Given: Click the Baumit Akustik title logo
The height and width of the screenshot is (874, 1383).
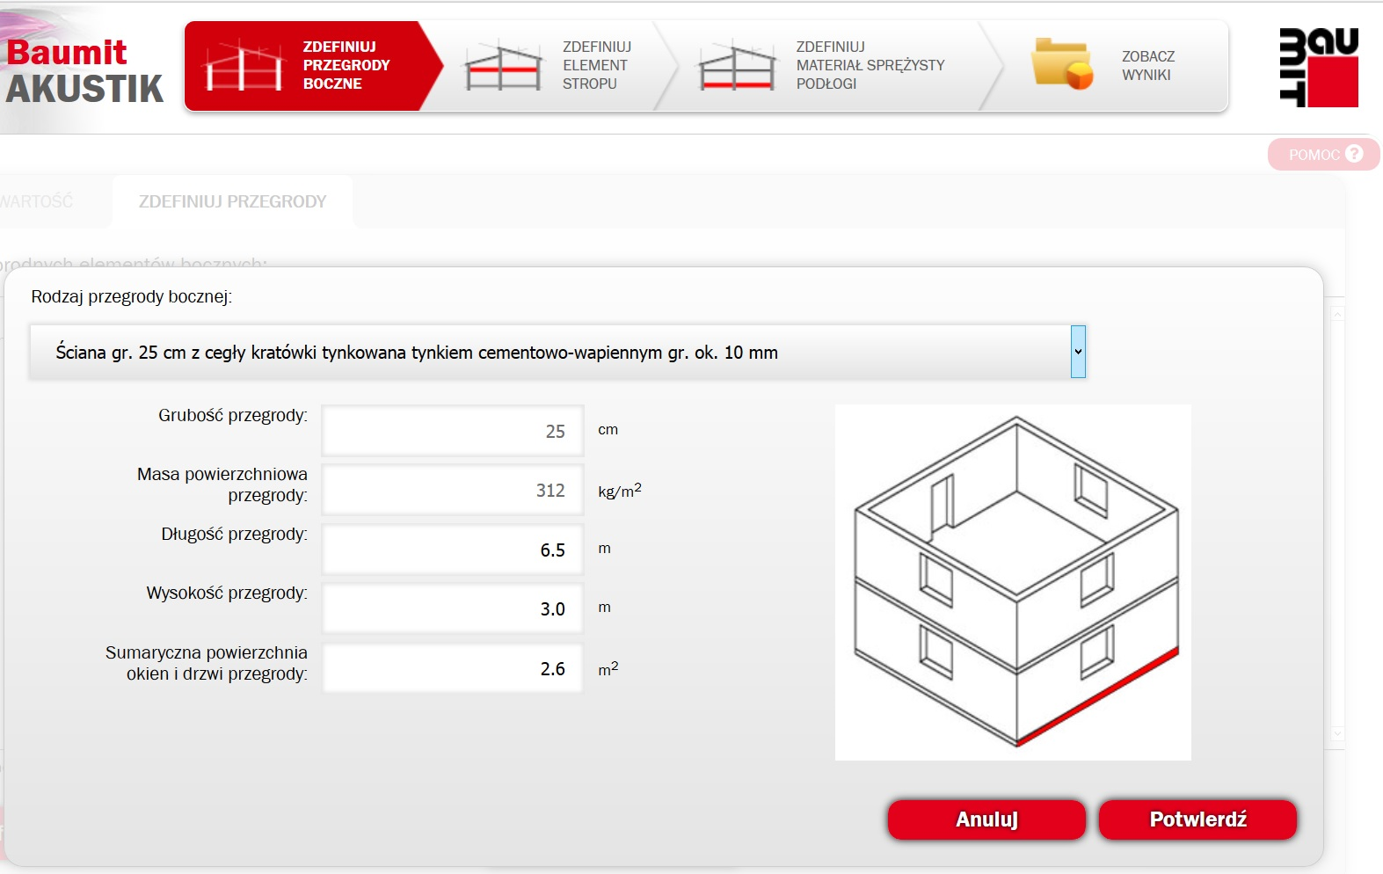Looking at the screenshot, I should (x=84, y=70).
